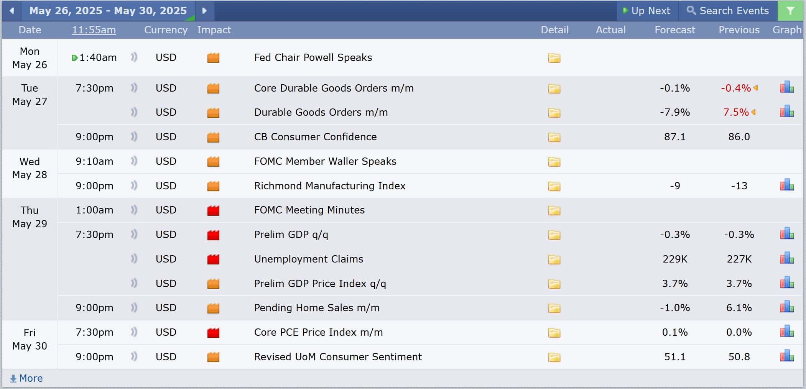Image resolution: width=806 pixels, height=389 pixels.
Task: Click the 1:40am Powell event time
Action: pos(98,57)
